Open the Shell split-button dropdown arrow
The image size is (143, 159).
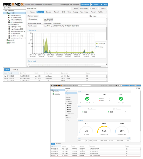[97, 8]
